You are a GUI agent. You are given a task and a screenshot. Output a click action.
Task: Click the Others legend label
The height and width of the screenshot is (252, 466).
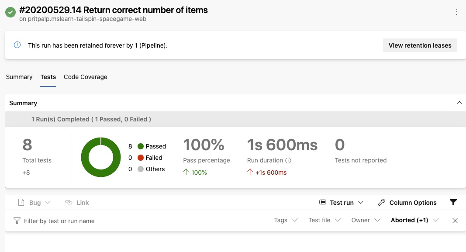pos(155,169)
